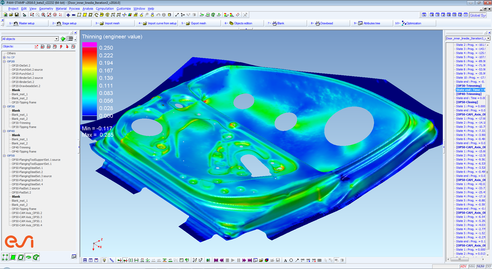Play the animation forward
Viewport: 492px width, 269px height.
click(233, 260)
